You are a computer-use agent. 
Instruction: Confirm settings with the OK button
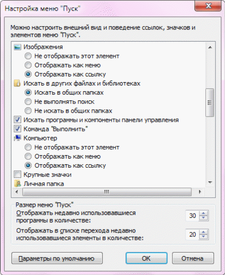point(146,259)
